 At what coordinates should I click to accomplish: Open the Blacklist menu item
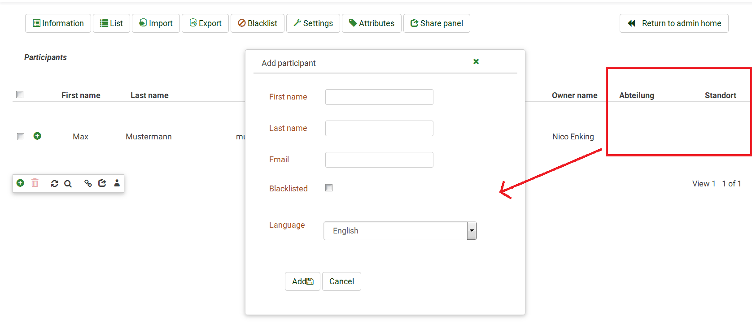pyautogui.click(x=258, y=23)
